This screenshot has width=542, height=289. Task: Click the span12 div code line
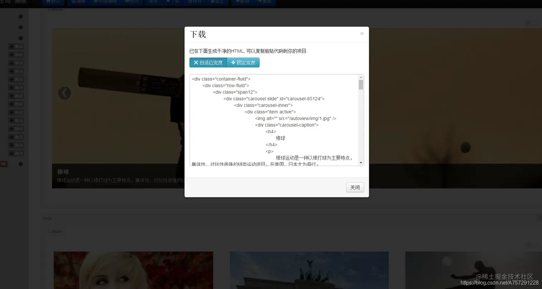(235, 92)
